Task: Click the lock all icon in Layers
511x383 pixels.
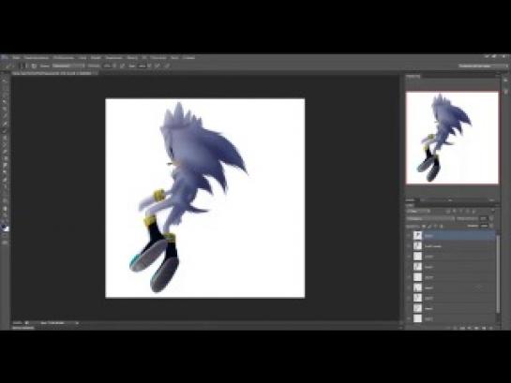Action: (442, 226)
